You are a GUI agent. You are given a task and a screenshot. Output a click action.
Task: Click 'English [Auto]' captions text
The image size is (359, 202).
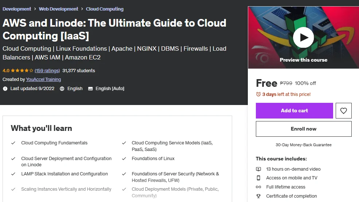[x=110, y=89]
